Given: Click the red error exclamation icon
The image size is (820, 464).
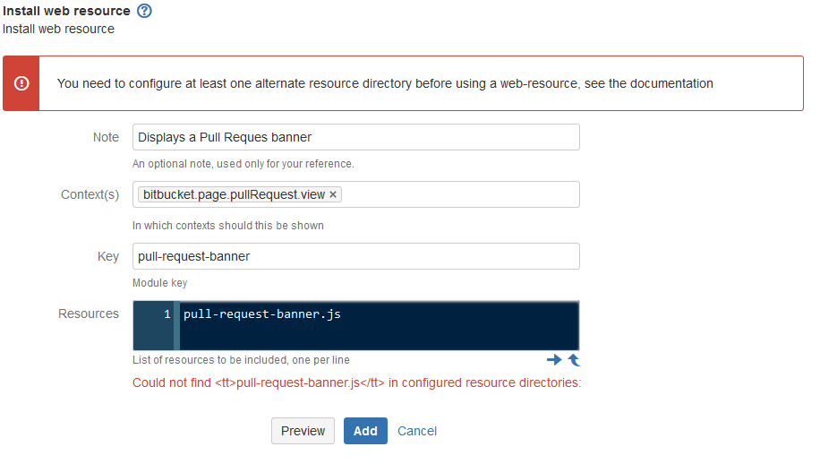Looking at the screenshot, I should 21,83.
